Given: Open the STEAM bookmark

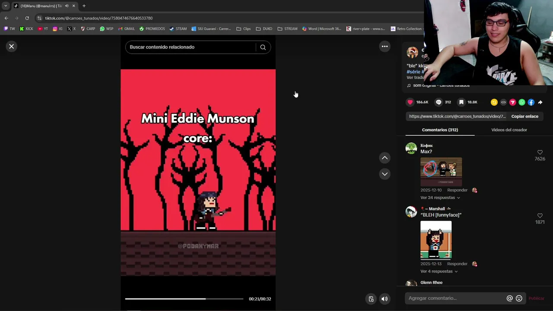Looking at the screenshot, I should tap(178, 29).
